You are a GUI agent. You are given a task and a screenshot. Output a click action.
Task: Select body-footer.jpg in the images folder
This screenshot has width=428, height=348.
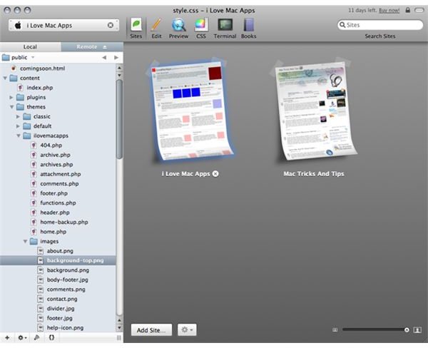click(68, 280)
